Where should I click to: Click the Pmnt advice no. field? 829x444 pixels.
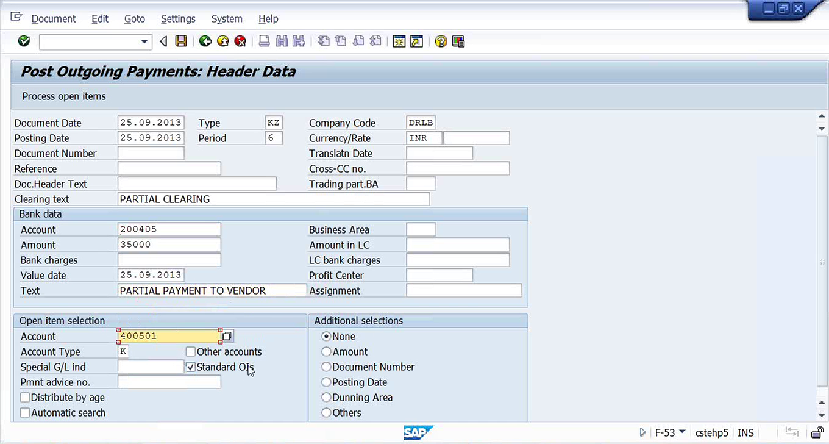click(x=169, y=382)
